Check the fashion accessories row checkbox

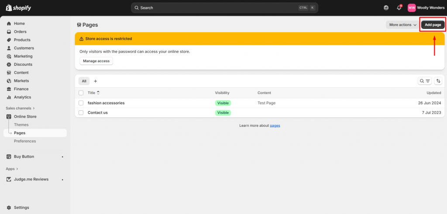click(81, 103)
